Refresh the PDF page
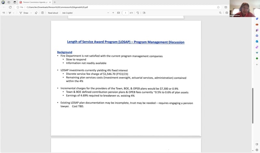Screen dimensions: 260x153 [10, 7]
